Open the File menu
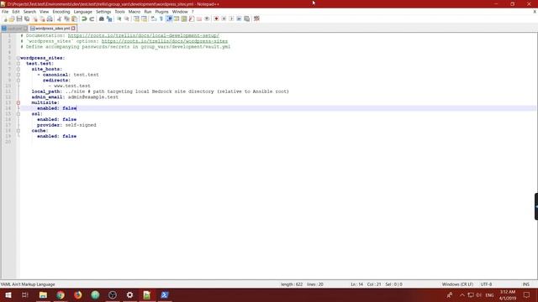 click(5, 12)
